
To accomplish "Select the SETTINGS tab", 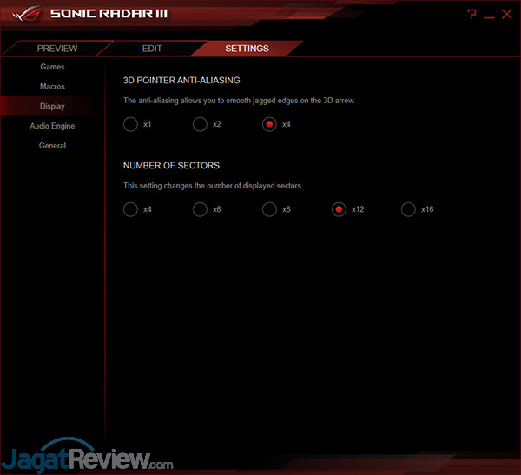I will point(247,49).
